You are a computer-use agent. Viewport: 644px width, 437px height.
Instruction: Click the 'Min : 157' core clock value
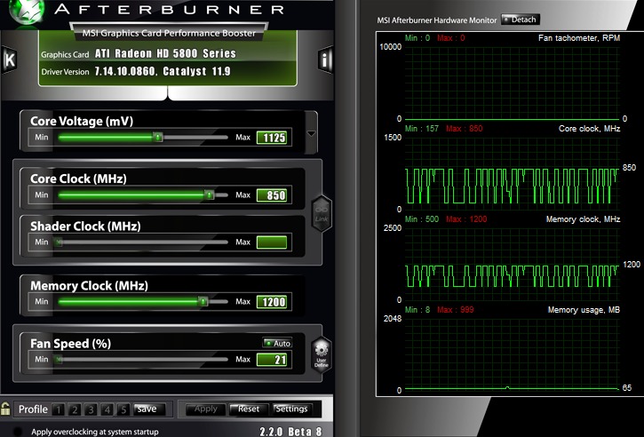click(x=422, y=129)
